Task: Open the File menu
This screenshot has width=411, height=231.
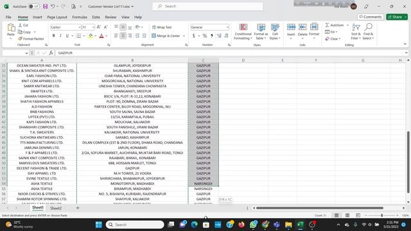Action: (8, 17)
